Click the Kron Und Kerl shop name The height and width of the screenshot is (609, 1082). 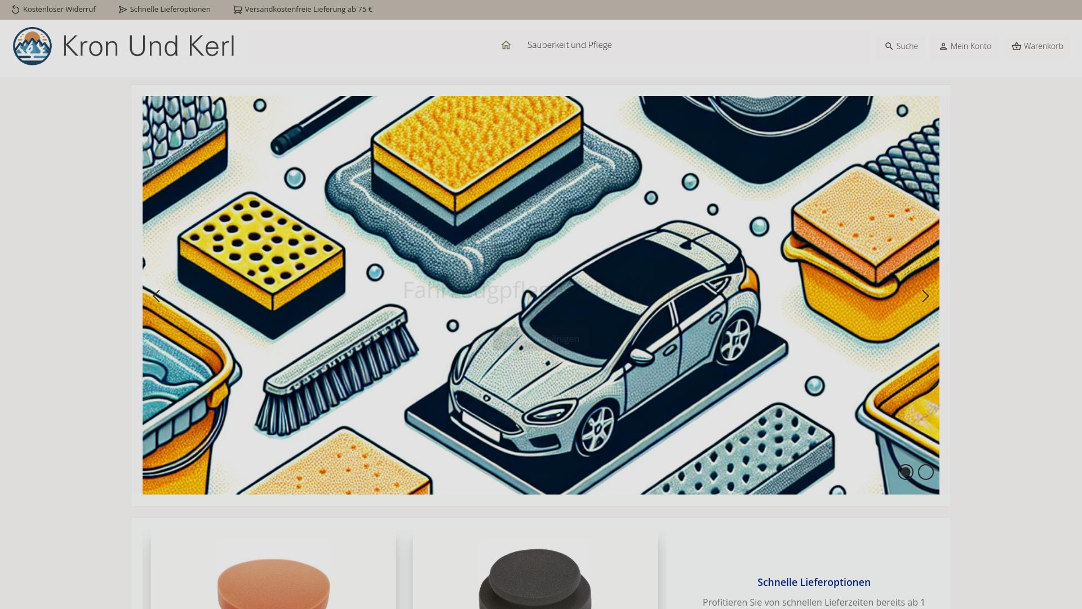tap(149, 46)
